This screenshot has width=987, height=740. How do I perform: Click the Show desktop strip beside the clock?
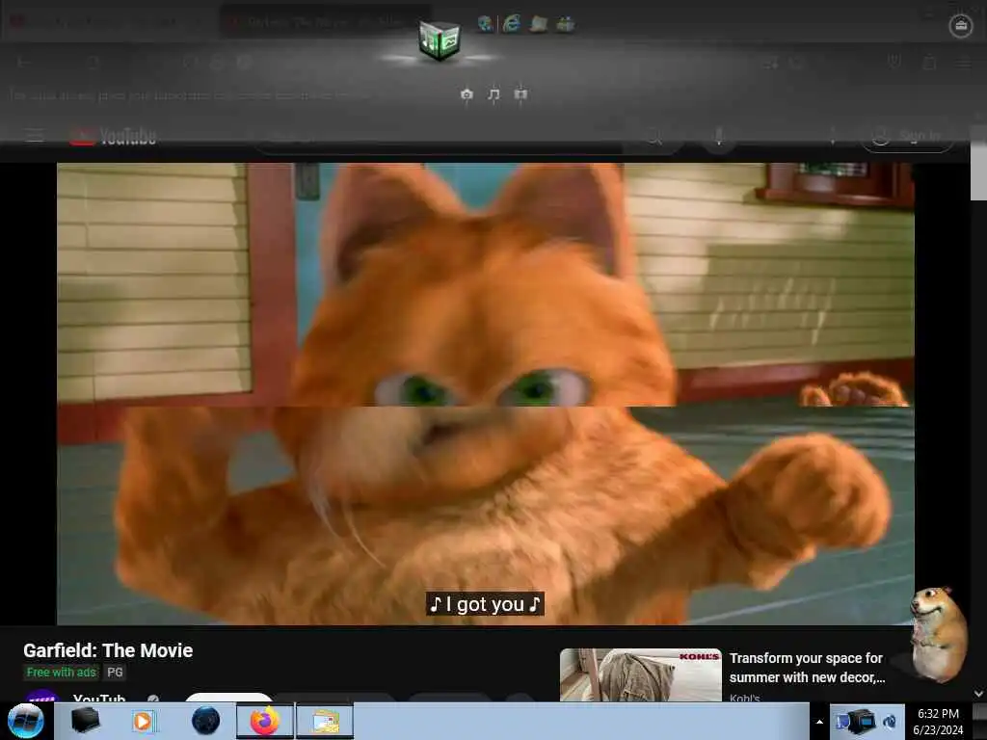tap(980, 721)
